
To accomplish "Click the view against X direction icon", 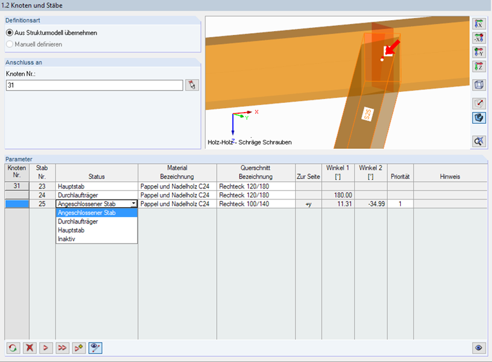I will [479, 38].
